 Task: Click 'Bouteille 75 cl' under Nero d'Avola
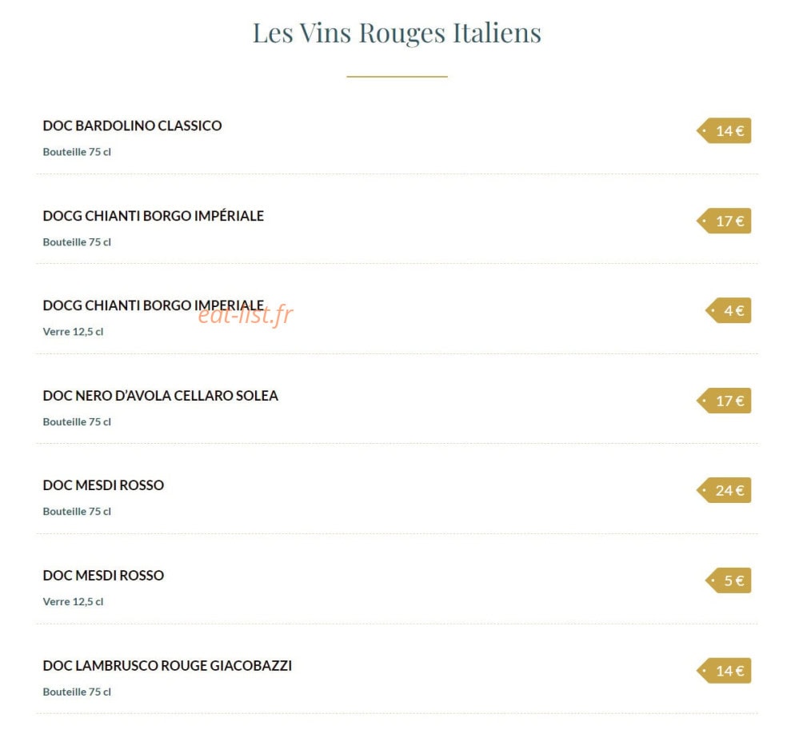point(77,421)
